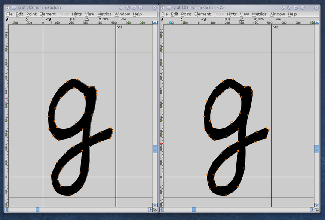Click the resize grip at the left window's corner
325x220 pixels.
[x=155, y=210]
